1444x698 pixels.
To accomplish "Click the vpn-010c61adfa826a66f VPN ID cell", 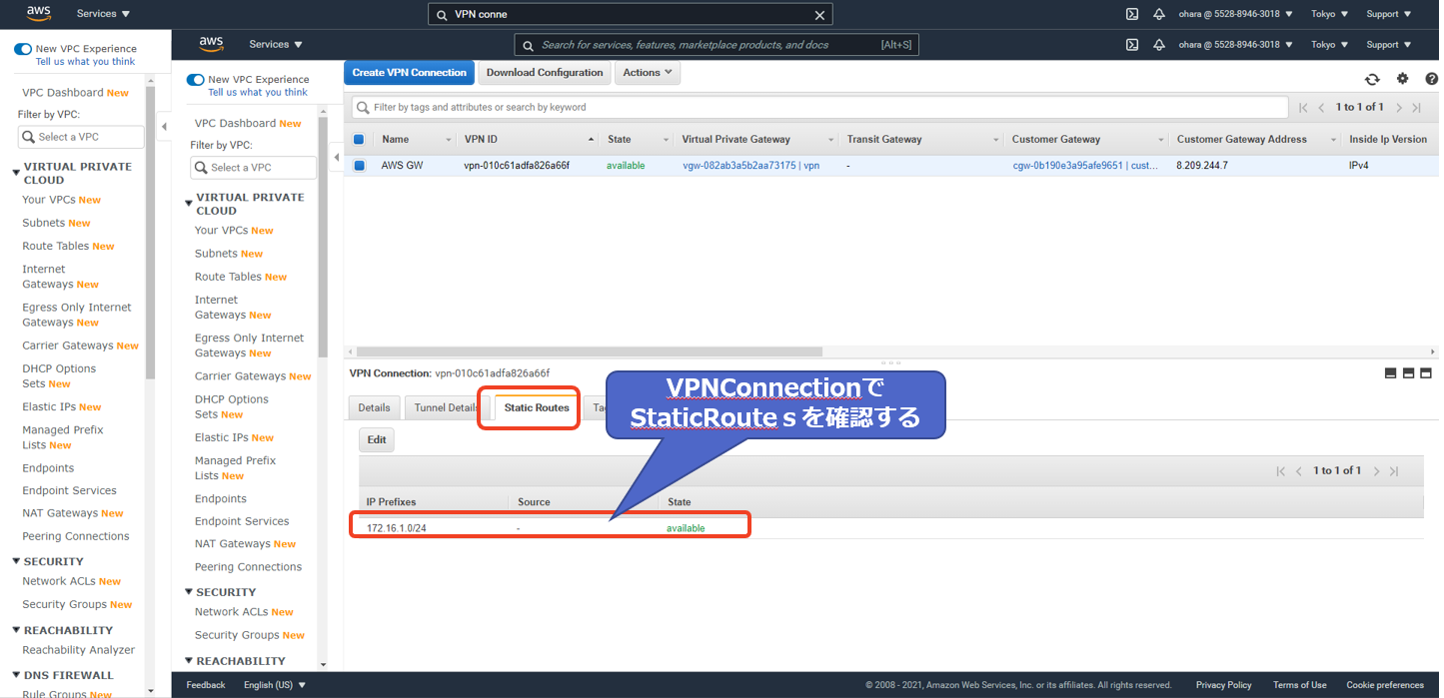I will click(x=517, y=166).
